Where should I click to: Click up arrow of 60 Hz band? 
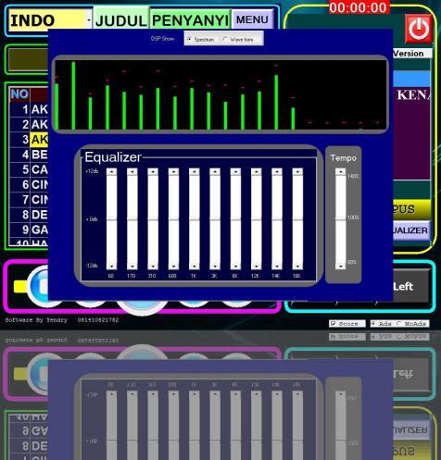111,171
